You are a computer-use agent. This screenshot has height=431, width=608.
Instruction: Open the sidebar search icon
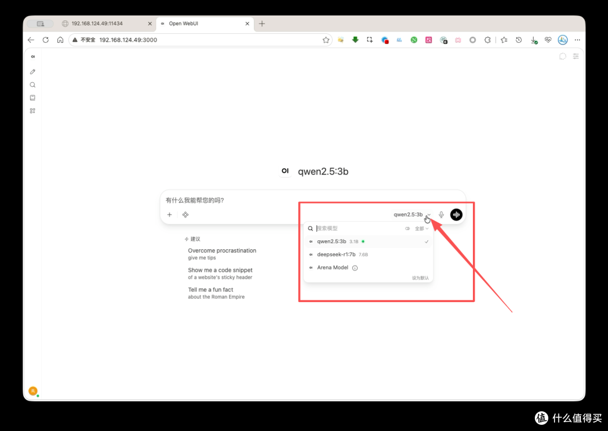[x=33, y=85]
